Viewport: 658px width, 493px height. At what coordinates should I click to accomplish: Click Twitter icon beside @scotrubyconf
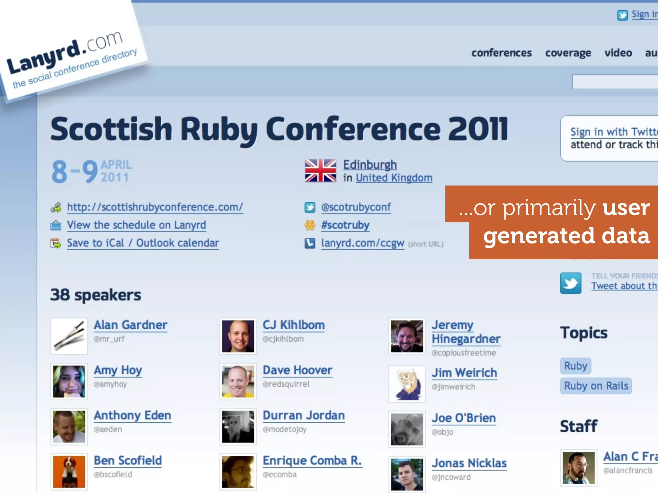click(x=310, y=207)
